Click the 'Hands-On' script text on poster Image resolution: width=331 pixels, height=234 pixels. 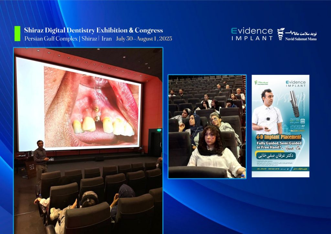tap(293, 148)
